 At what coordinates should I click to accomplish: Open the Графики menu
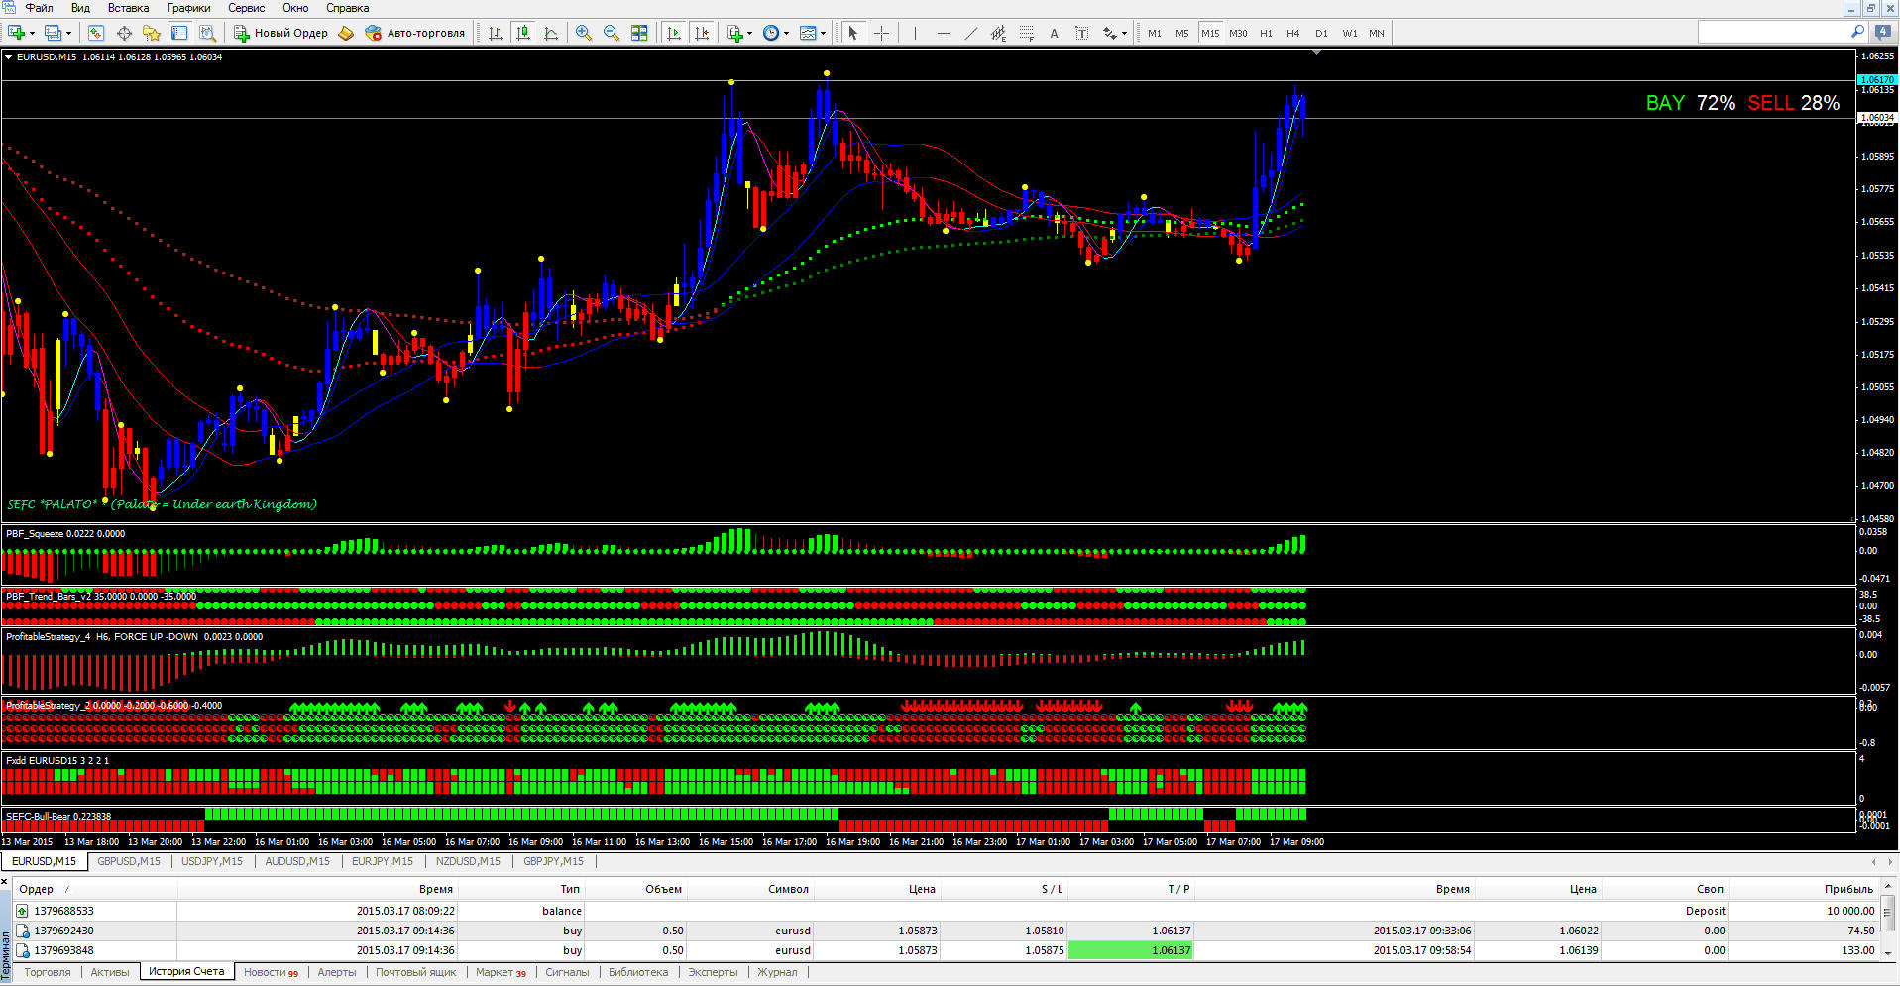(188, 8)
